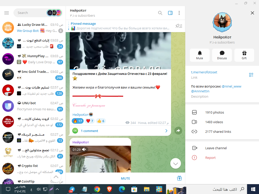Click the НейроКот signature link in post

click(80, 115)
